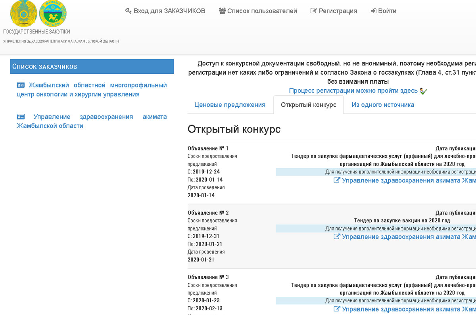Image resolution: width=476 pixels, height=315 pixels.
Task: Click the Список заказчиков panel header
Action: tap(92, 66)
